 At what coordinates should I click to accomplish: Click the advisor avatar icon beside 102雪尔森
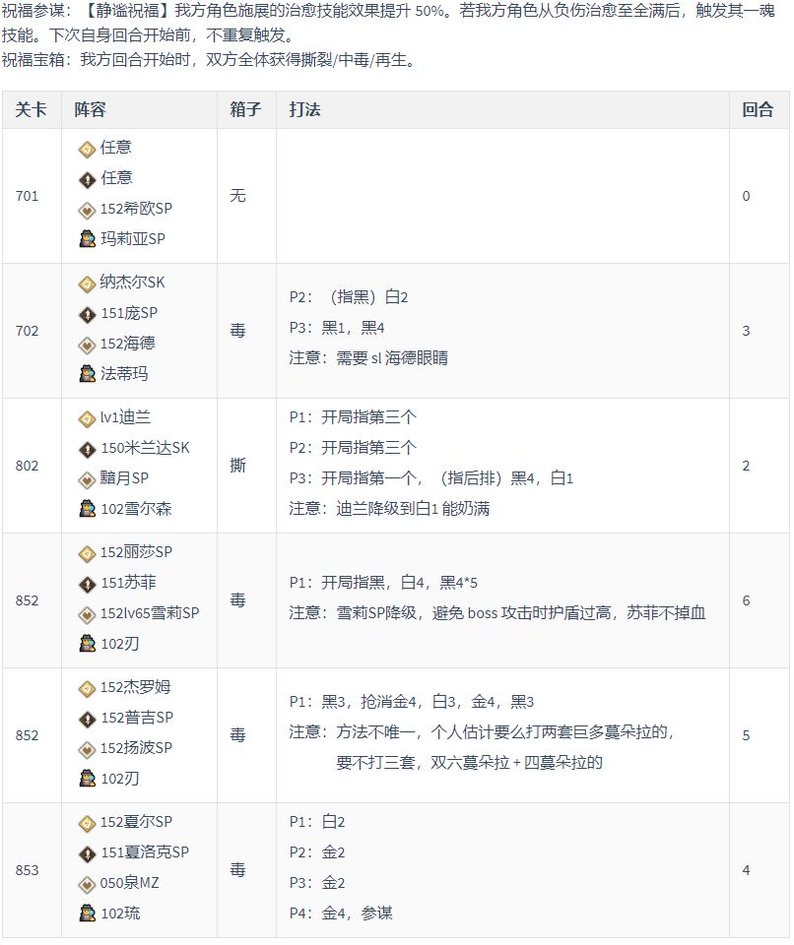point(88,509)
